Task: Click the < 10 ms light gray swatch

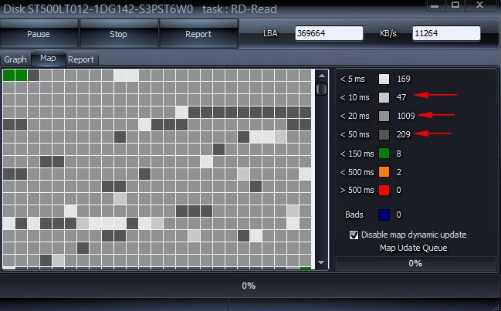Action: [384, 97]
